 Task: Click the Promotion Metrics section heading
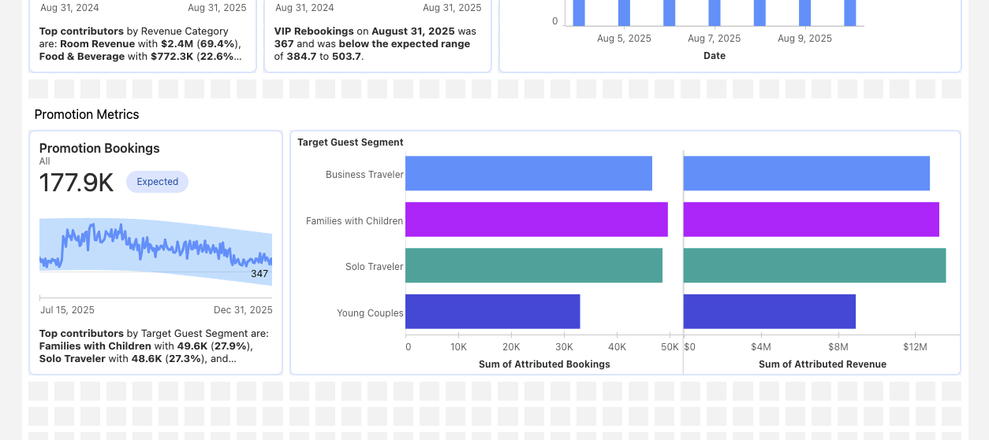coord(87,115)
